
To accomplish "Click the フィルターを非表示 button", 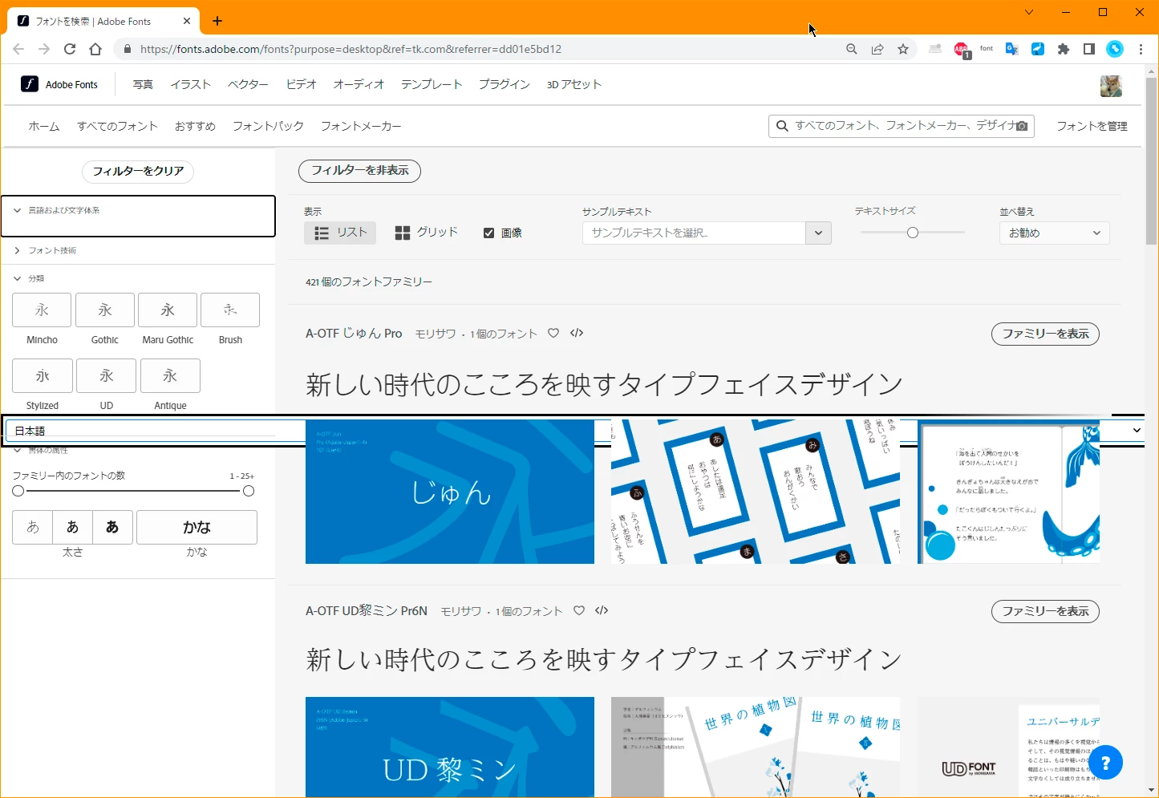I will click(359, 170).
